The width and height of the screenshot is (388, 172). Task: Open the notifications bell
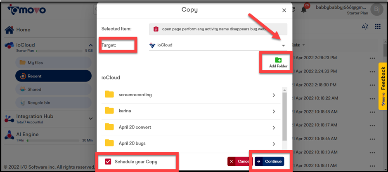pos(304,10)
